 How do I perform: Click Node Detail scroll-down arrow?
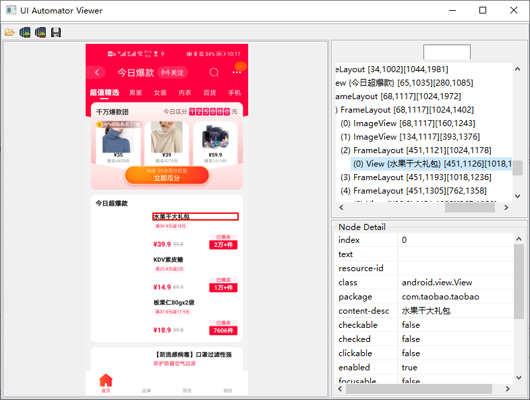coord(519,378)
